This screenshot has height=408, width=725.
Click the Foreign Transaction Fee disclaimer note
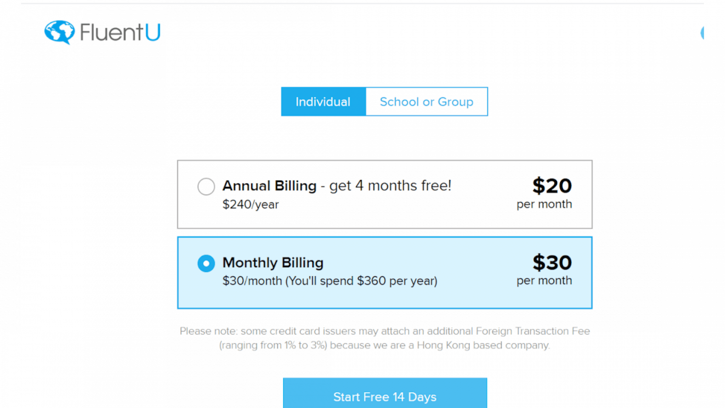[x=385, y=338]
